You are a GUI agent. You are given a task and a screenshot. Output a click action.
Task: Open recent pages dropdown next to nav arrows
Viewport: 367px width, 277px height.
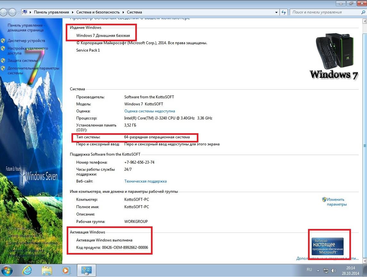coord(19,12)
